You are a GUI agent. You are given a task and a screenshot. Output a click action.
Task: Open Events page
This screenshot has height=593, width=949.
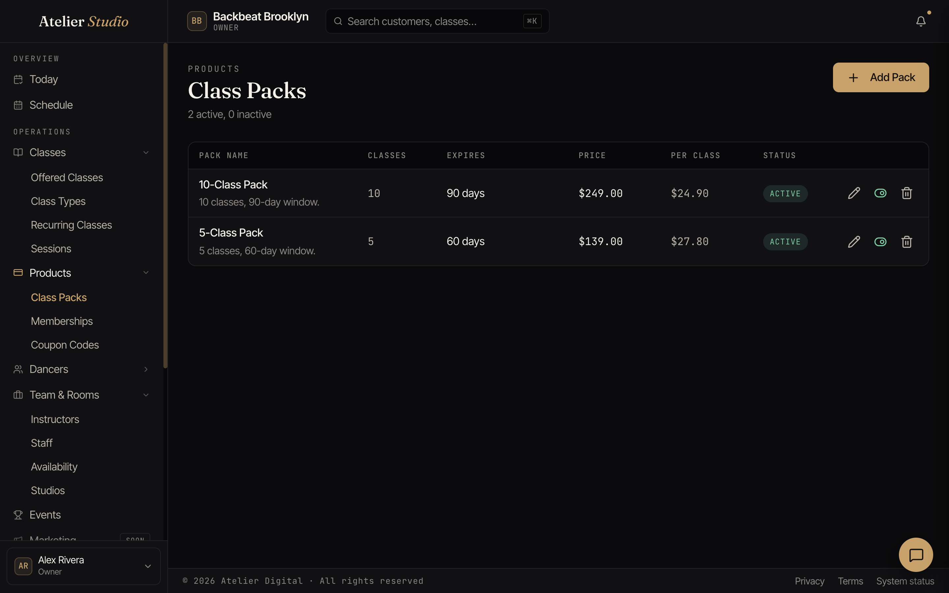point(45,515)
